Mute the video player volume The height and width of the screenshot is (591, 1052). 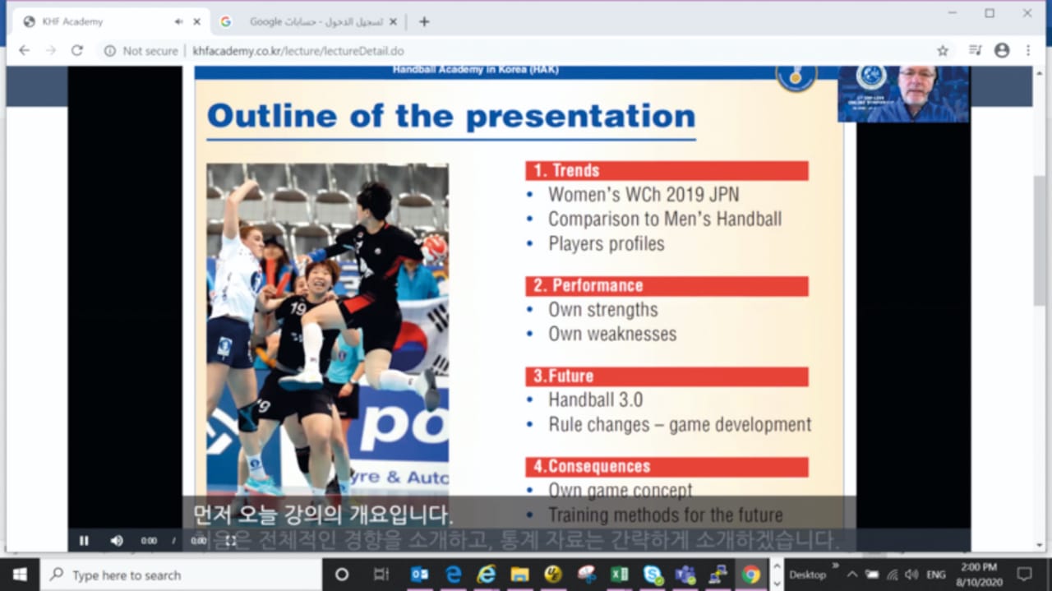click(117, 541)
